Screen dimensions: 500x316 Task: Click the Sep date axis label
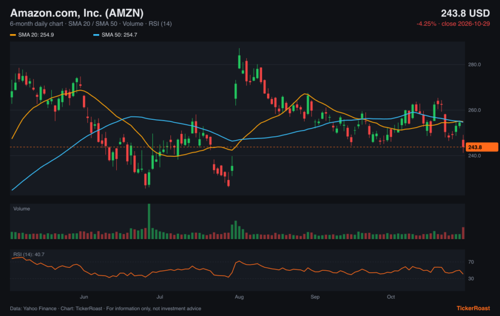point(315,297)
